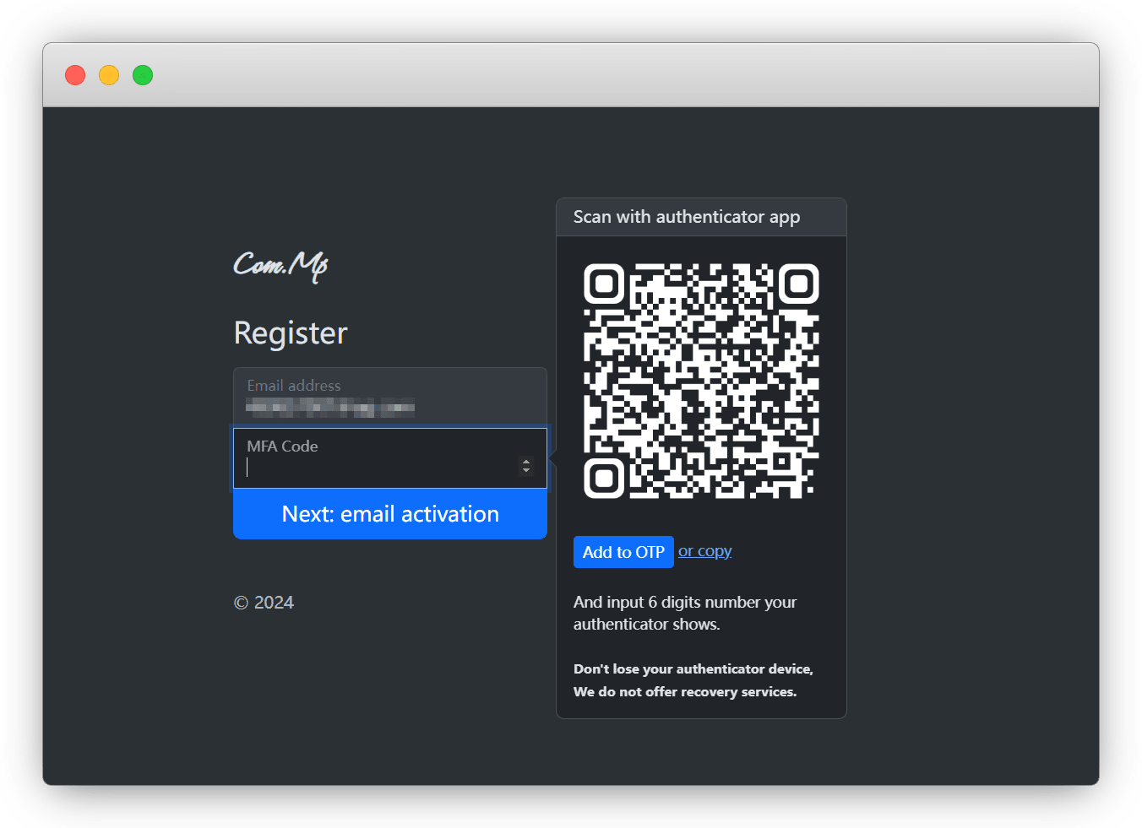The width and height of the screenshot is (1142, 828).
Task: Click the QR code image
Action: pos(701,382)
